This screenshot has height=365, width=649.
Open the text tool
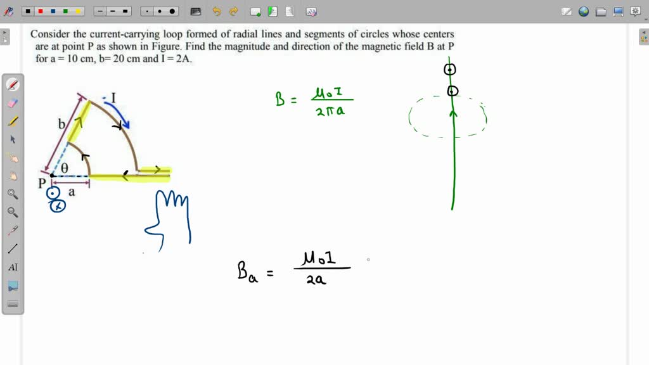(x=13, y=267)
